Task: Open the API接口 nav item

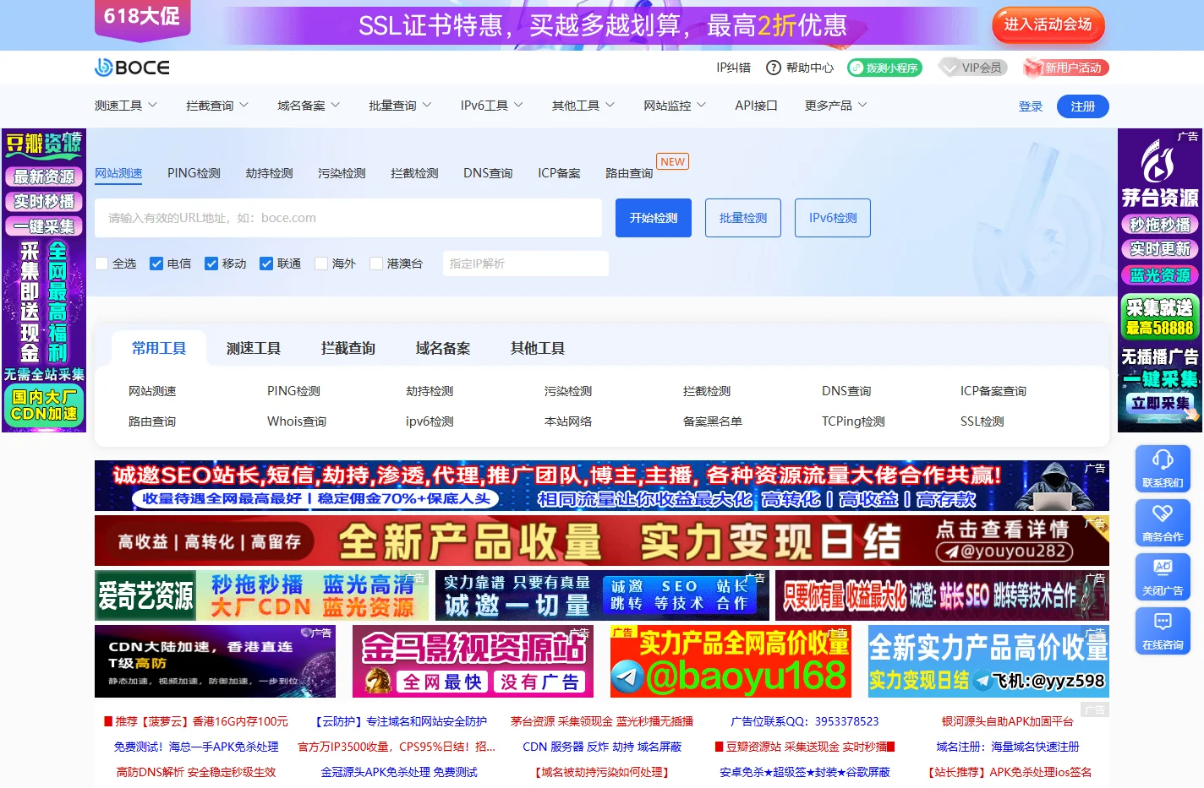Action: coord(756,106)
